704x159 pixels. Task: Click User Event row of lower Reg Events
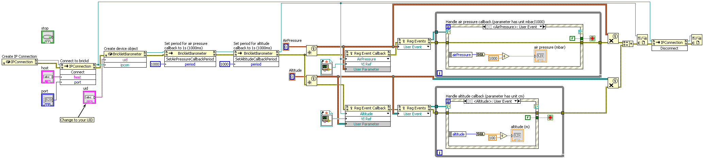point(414,114)
